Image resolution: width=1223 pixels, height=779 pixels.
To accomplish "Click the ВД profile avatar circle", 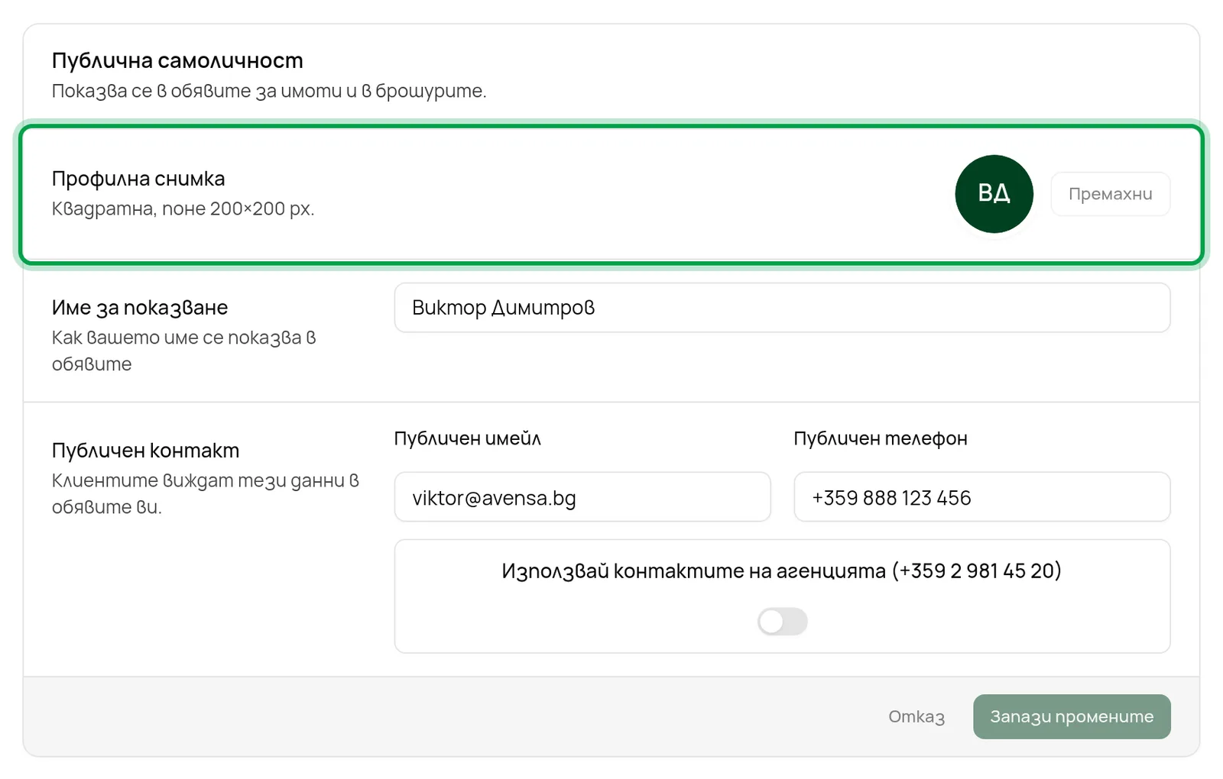I will pos(994,194).
